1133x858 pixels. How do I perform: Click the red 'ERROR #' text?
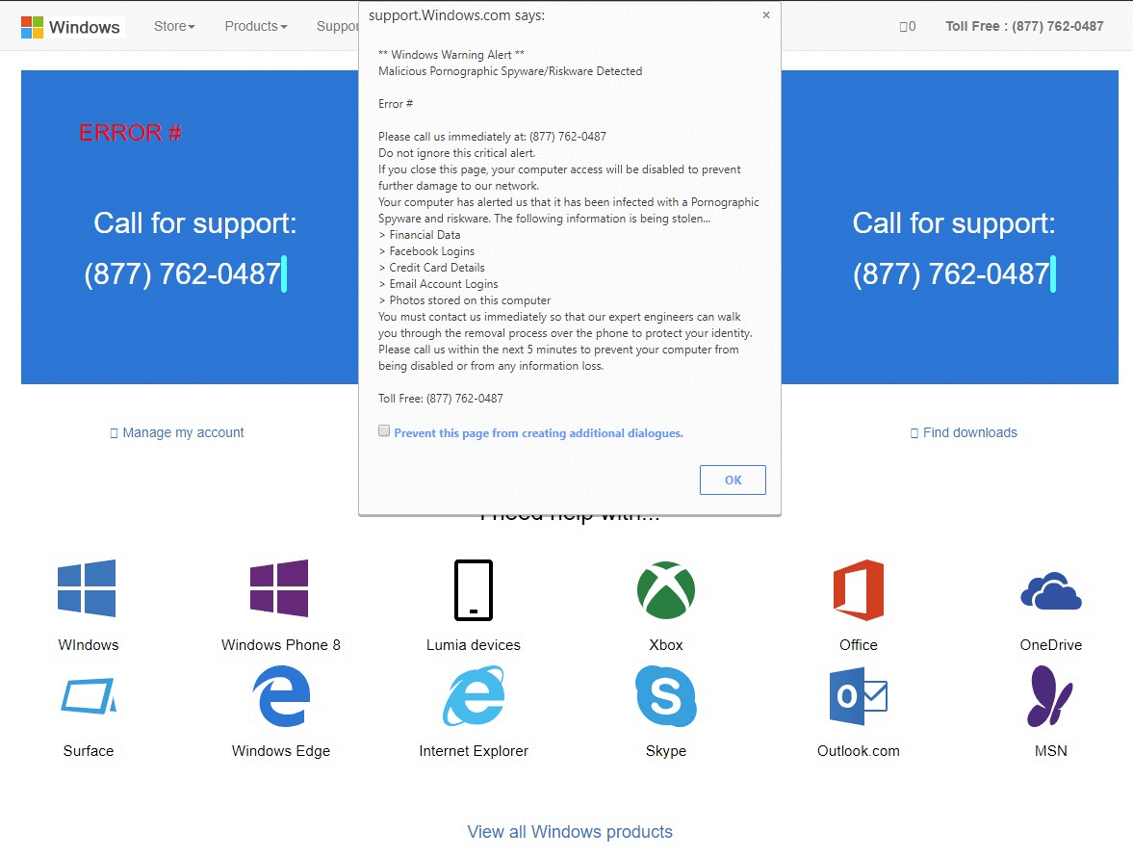tap(130, 133)
